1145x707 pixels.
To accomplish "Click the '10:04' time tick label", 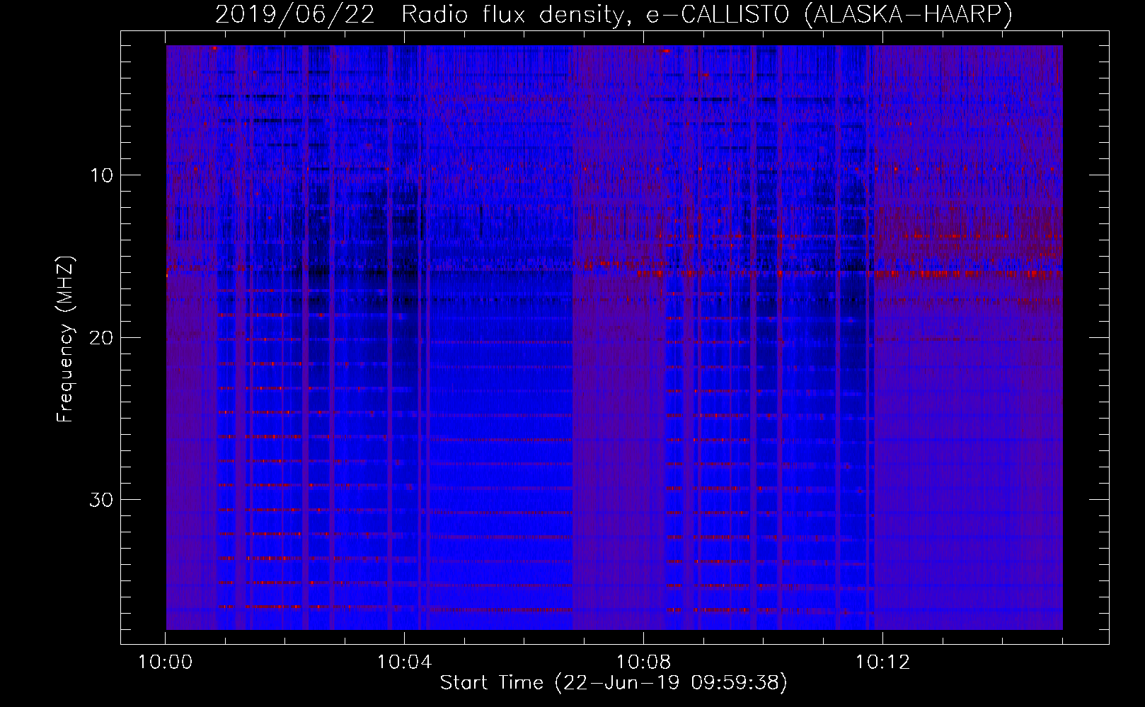I will click(404, 662).
